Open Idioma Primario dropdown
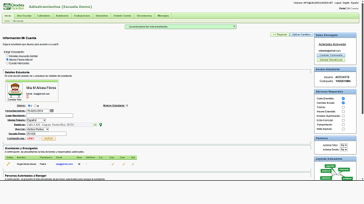This screenshot has width=364, height=204. pos(36,120)
